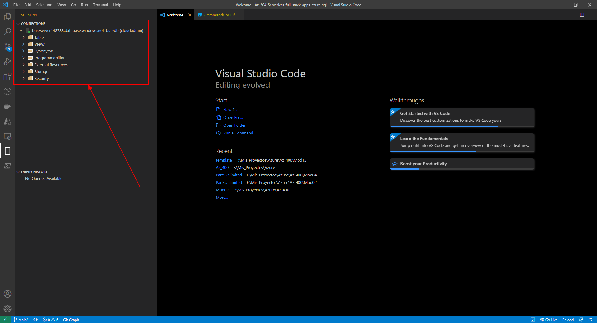Image resolution: width=597 pixels, height=323 pixels.
Task: Click main* branch in status bar
Action: (x=21, y=320)
